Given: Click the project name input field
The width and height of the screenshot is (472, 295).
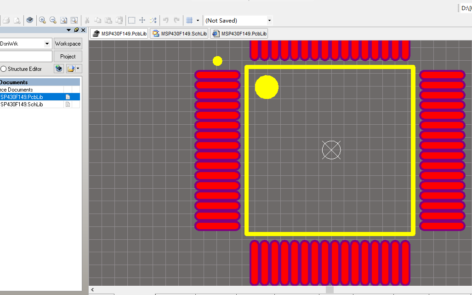Looking at the screenshot, I should coord(26,56).
